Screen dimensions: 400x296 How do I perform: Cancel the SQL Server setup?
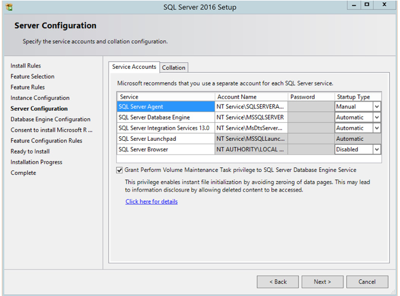point(367,282)
